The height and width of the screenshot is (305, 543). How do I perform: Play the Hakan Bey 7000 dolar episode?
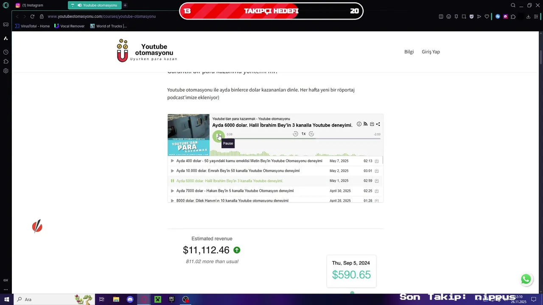[172, 191]
